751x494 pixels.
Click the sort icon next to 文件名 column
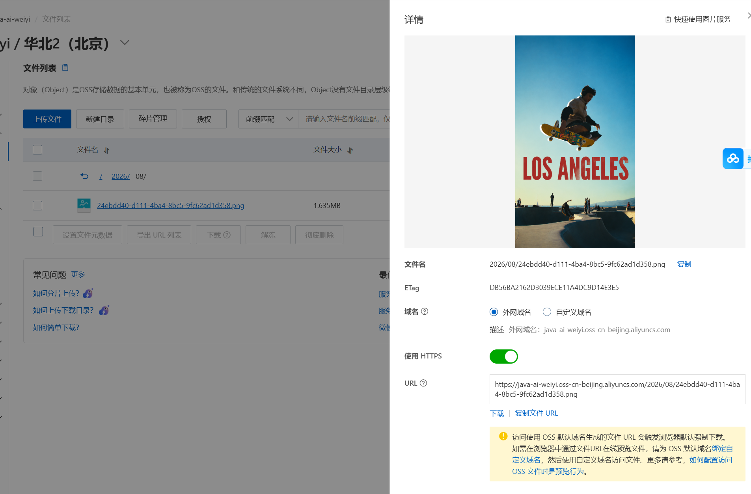[x=107, y=150]
